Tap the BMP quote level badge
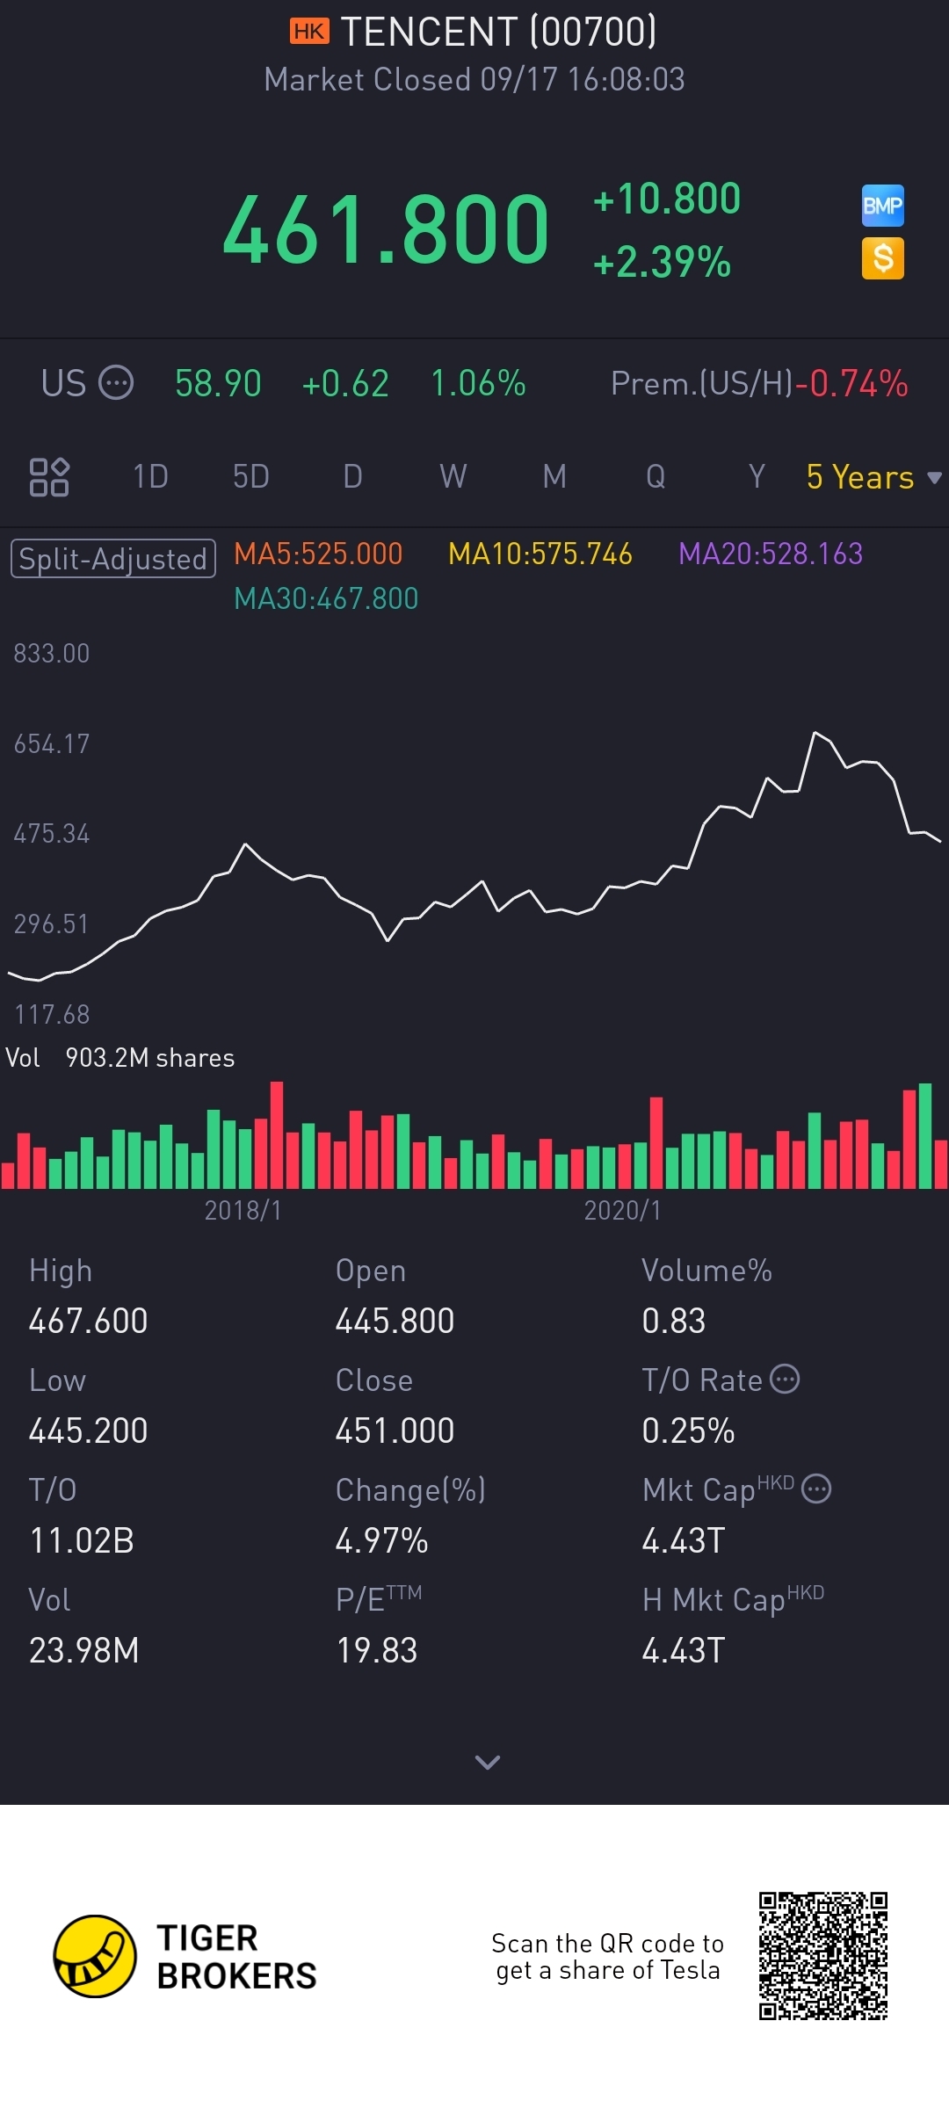This screenshot has width=949, height=2108. pos(882,206)
